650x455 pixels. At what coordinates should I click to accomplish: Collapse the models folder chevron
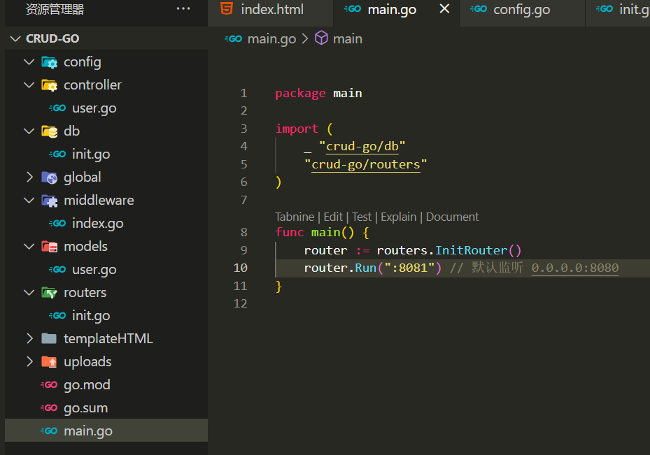coord(29,247)
